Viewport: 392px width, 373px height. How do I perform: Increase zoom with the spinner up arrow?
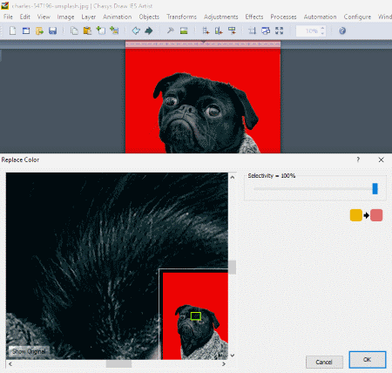[x=322, y=29]
